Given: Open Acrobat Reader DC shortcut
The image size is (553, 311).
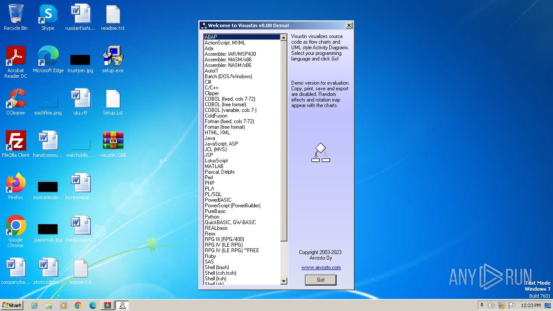Looking at the screenshot, I should (x=16, y=62).
